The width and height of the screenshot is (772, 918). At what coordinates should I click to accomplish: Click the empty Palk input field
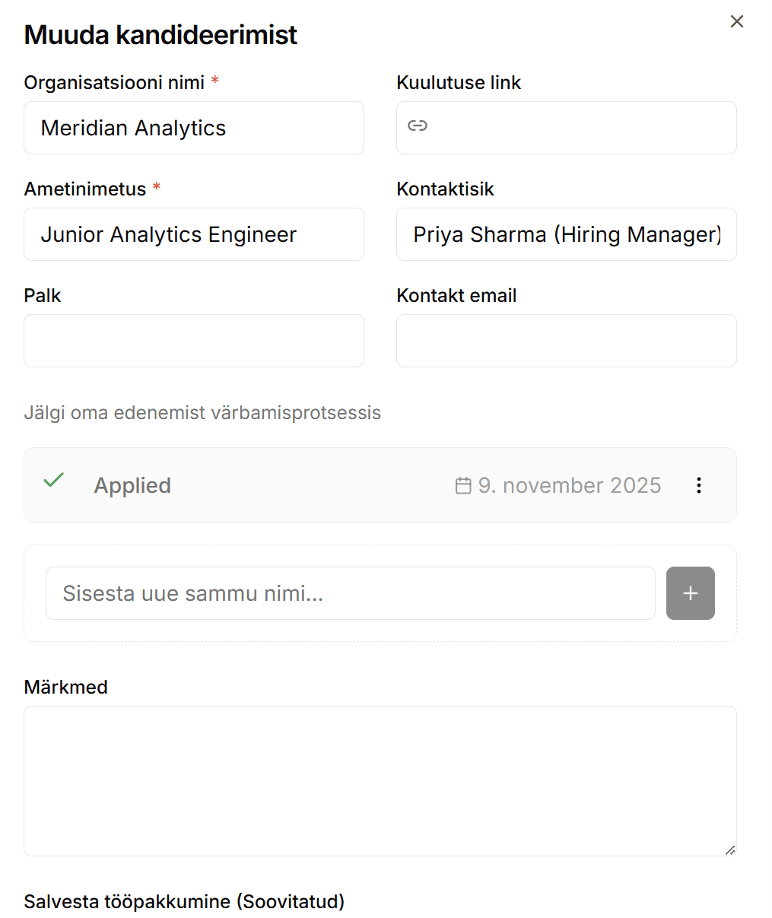pyautogui.click(x=193, y=341)
